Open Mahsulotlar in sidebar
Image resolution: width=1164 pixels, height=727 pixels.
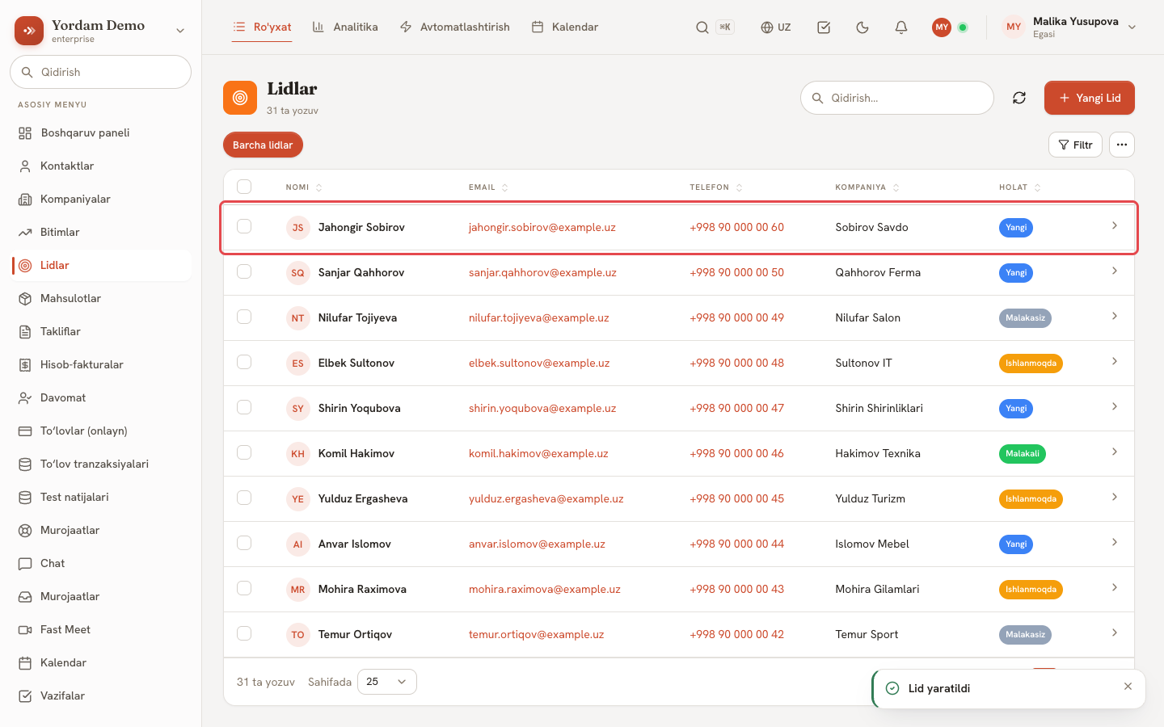click(x=102, y=299)
